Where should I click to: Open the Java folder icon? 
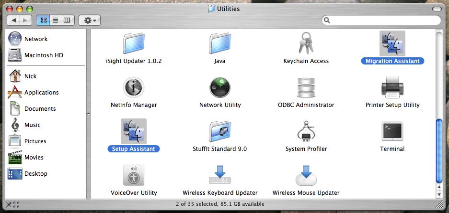[x=220, y=43]
